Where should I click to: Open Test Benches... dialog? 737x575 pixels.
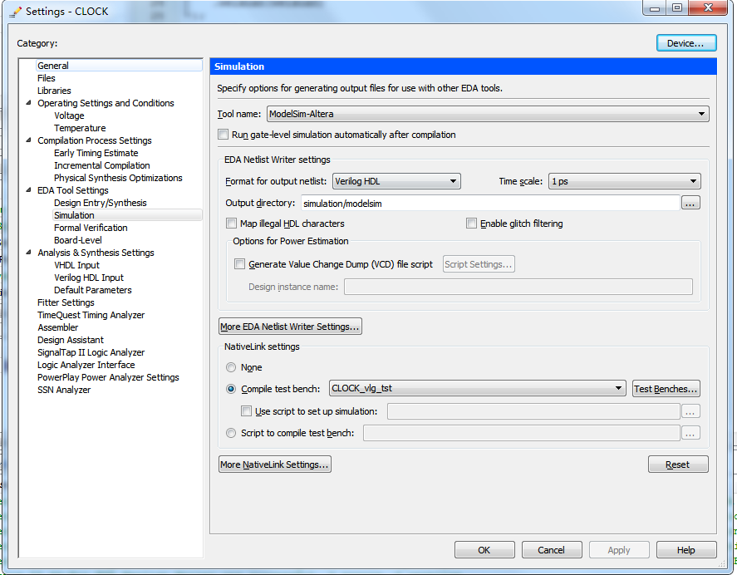(666, 389)
